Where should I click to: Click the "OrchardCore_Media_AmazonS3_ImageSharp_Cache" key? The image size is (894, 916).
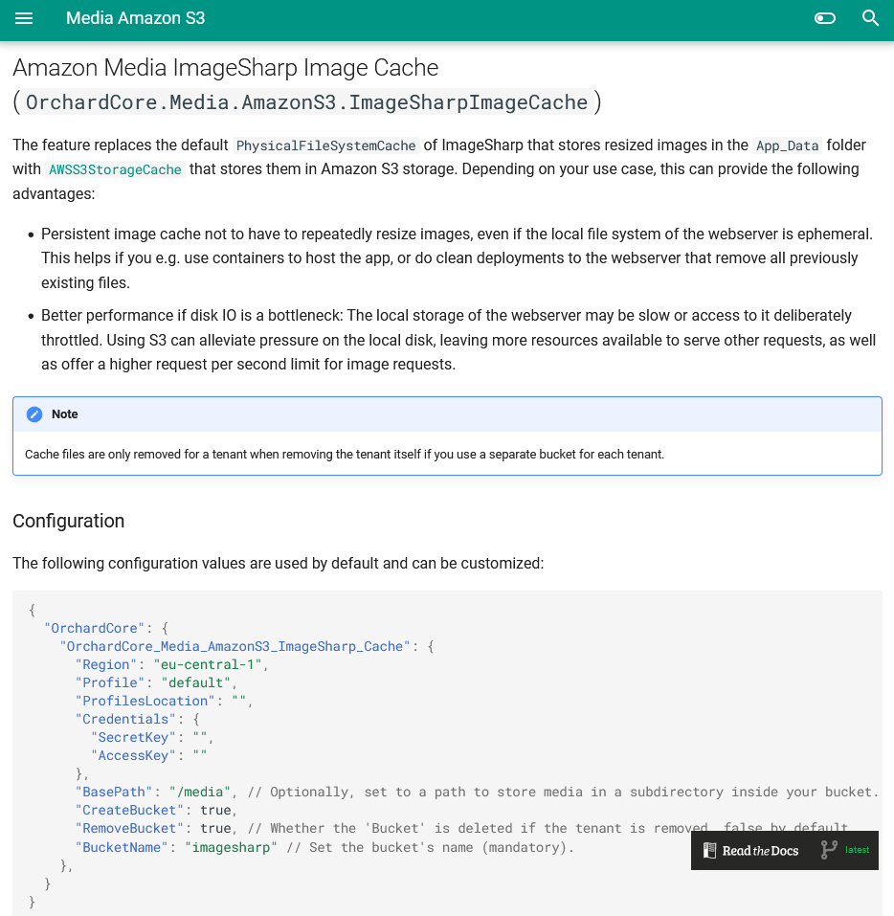(x=235, y=647)
